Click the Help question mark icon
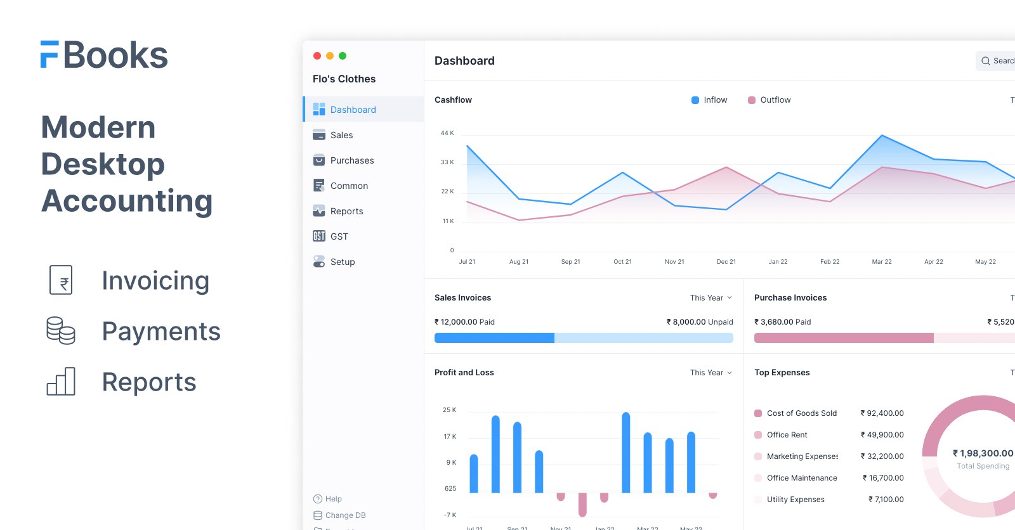Image resolution: width=1015 pixels, height=530 pixels. (x=318, y=499)
